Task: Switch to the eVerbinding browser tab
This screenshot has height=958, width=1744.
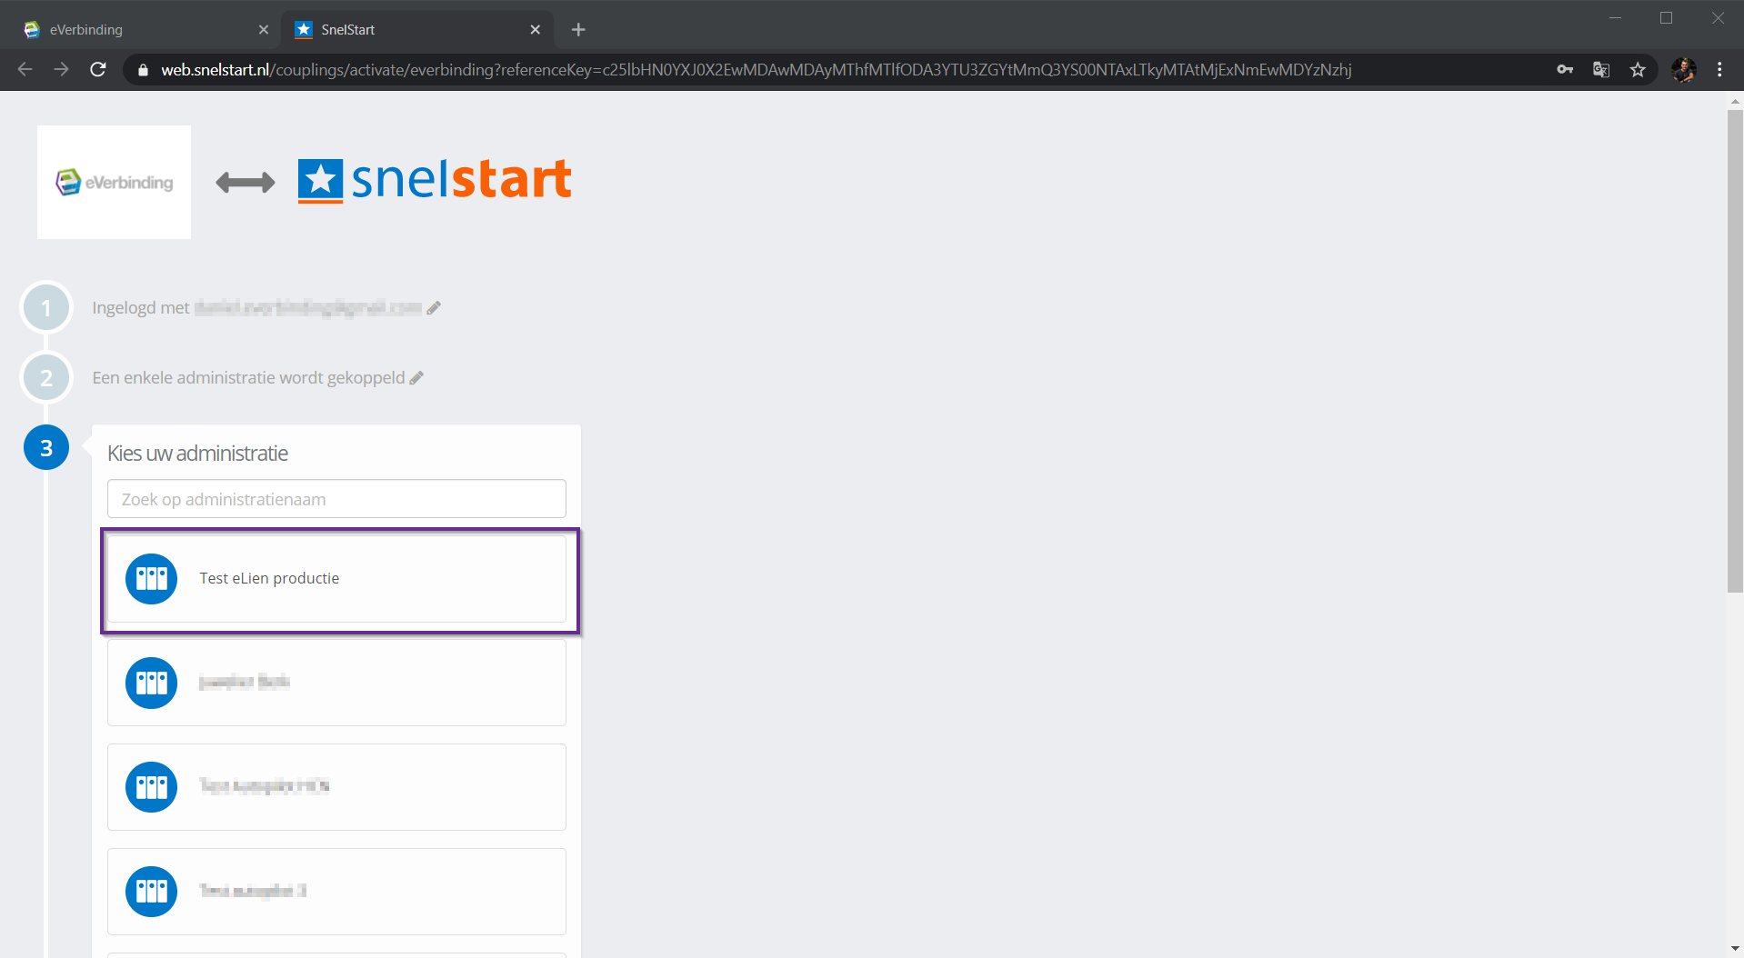Action: (x=145, y=29)
